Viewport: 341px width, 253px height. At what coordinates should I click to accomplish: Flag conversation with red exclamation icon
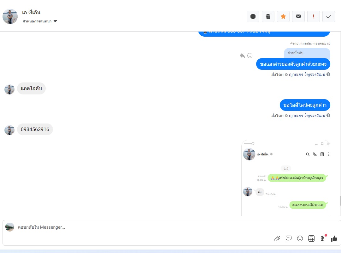click(x=313, y=16)
